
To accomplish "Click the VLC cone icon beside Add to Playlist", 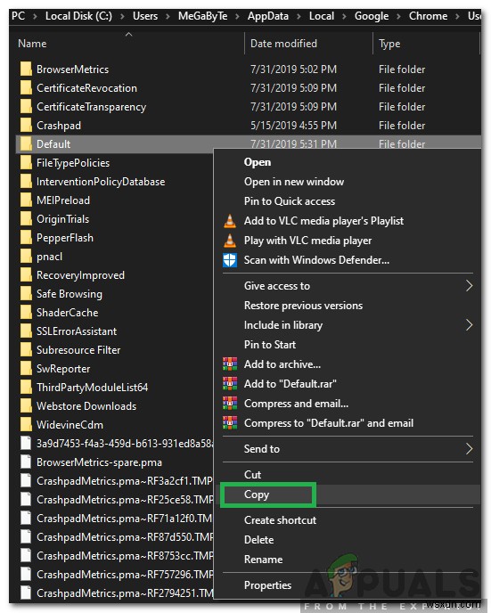I will [230, 221].
